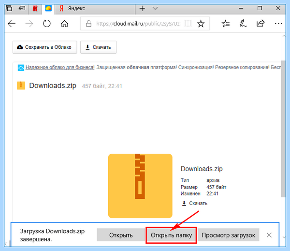Click the blue cloud ad icon
This screenshot has height=251, width=290.
tap(21, 68)
